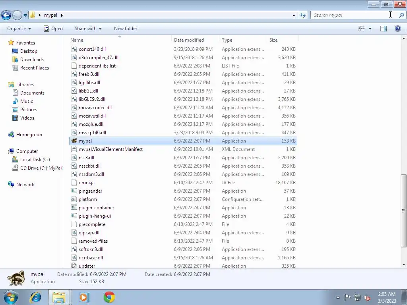
Task: Select the concrt140.dll file icon
Action: [x=74, y=49]
